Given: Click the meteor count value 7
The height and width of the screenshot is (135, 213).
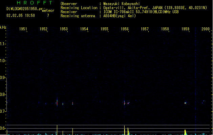Looking at the screenshot, I should pyautogui.click(x=48, y=16).
